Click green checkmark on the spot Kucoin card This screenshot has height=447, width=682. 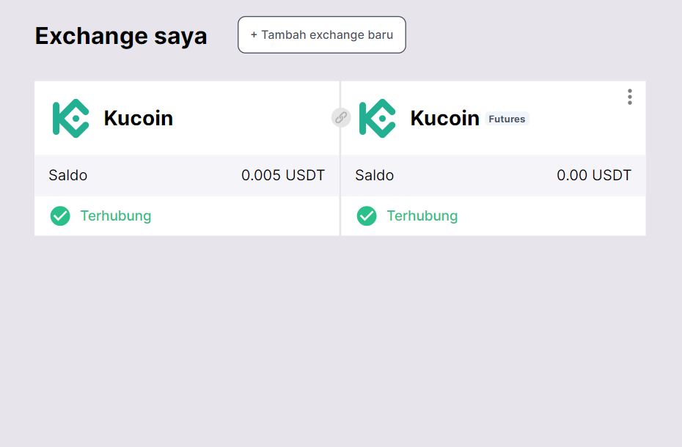click(60, 216)
